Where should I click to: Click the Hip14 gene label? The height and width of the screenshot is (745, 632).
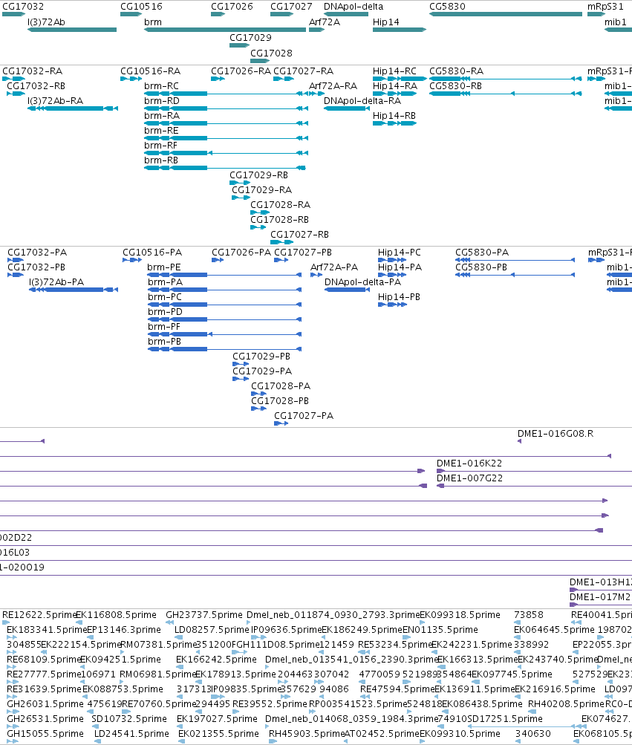tap(386, 22)
